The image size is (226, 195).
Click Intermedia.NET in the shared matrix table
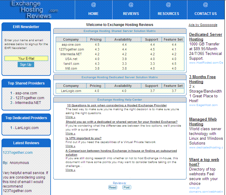coord(71,54)
